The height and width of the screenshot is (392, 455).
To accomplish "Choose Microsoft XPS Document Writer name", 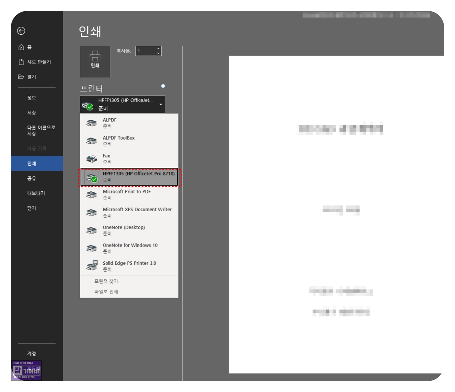I will (x=137, y=209).
